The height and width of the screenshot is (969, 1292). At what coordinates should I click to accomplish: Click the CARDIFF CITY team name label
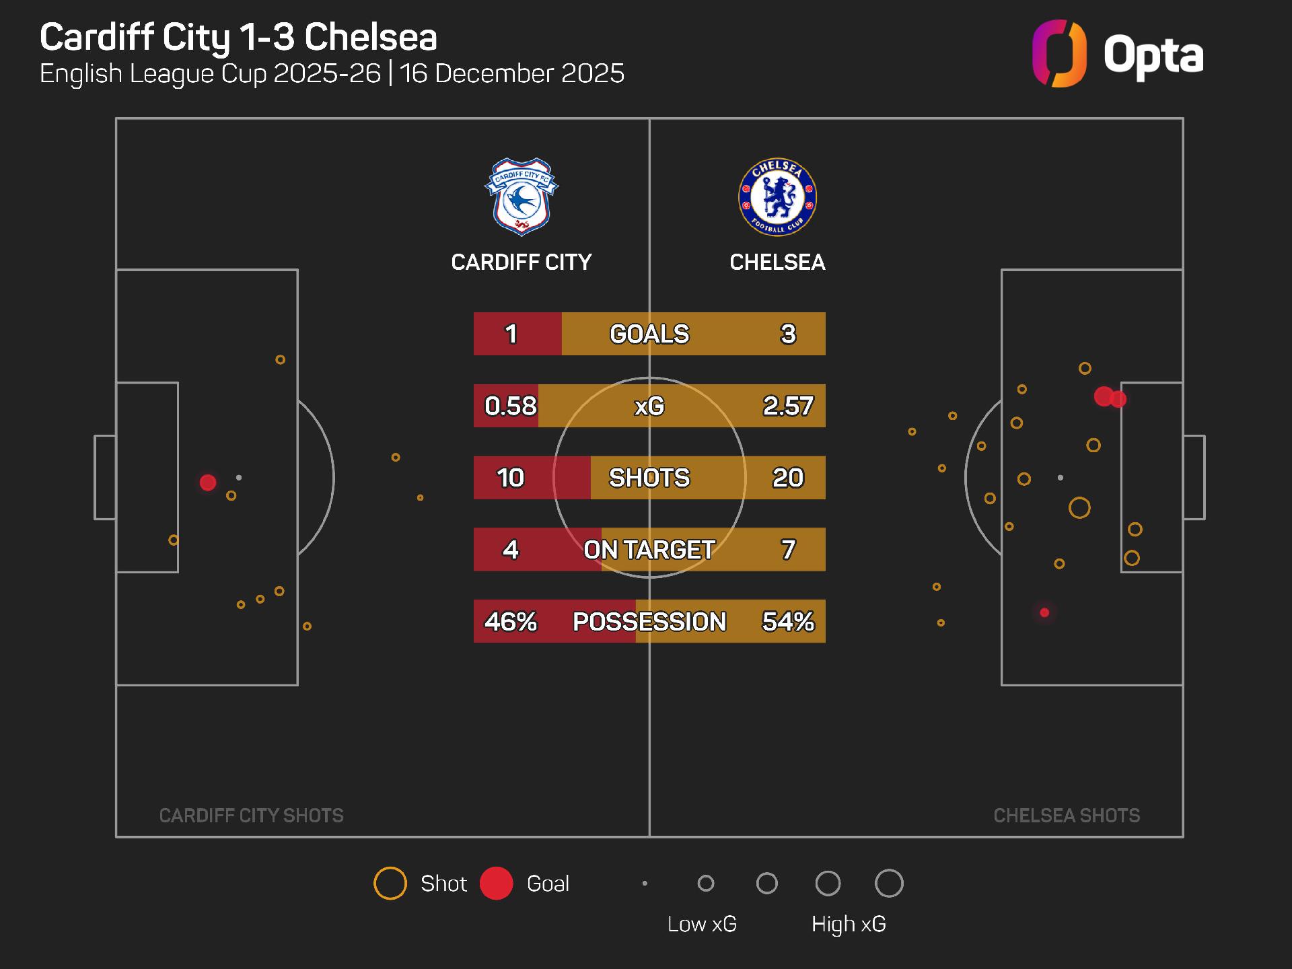(x=522, y=262)
